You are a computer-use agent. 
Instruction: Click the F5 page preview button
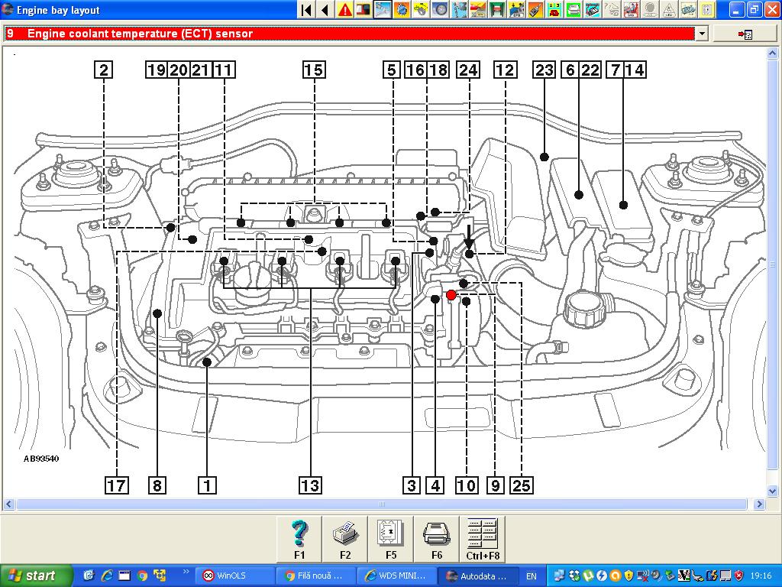click(x=391, y=539)
